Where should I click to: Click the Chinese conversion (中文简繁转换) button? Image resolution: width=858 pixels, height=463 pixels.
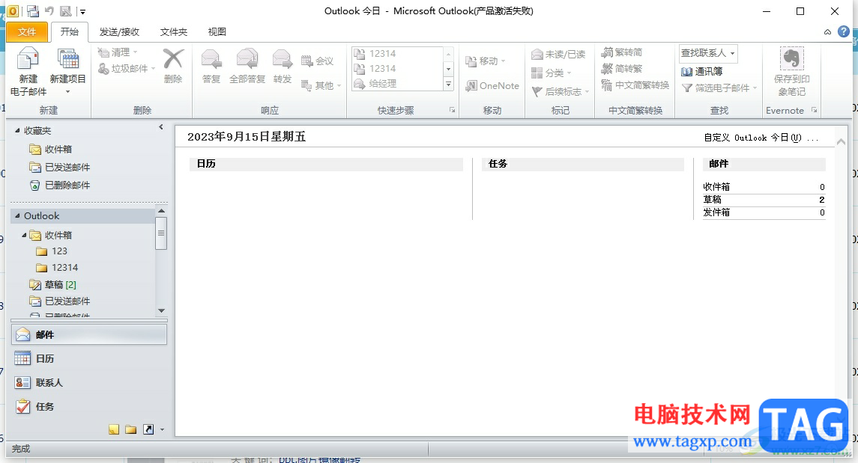(x=635, y=85)
